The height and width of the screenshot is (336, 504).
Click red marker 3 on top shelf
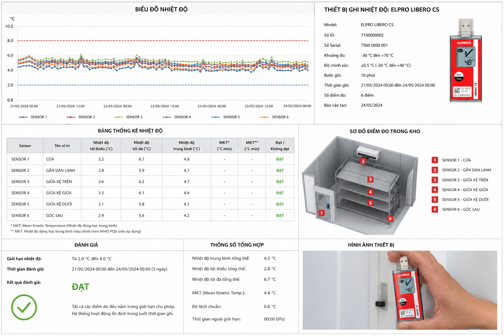click(x=370, y=179)
